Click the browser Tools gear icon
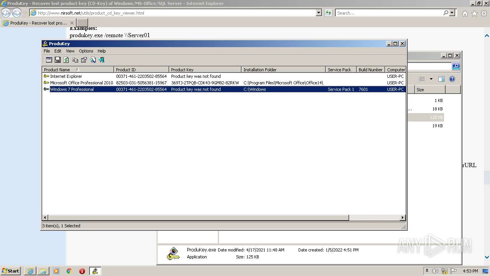The width and height of the screenshot is (490, 276). (x=484, y=13)
